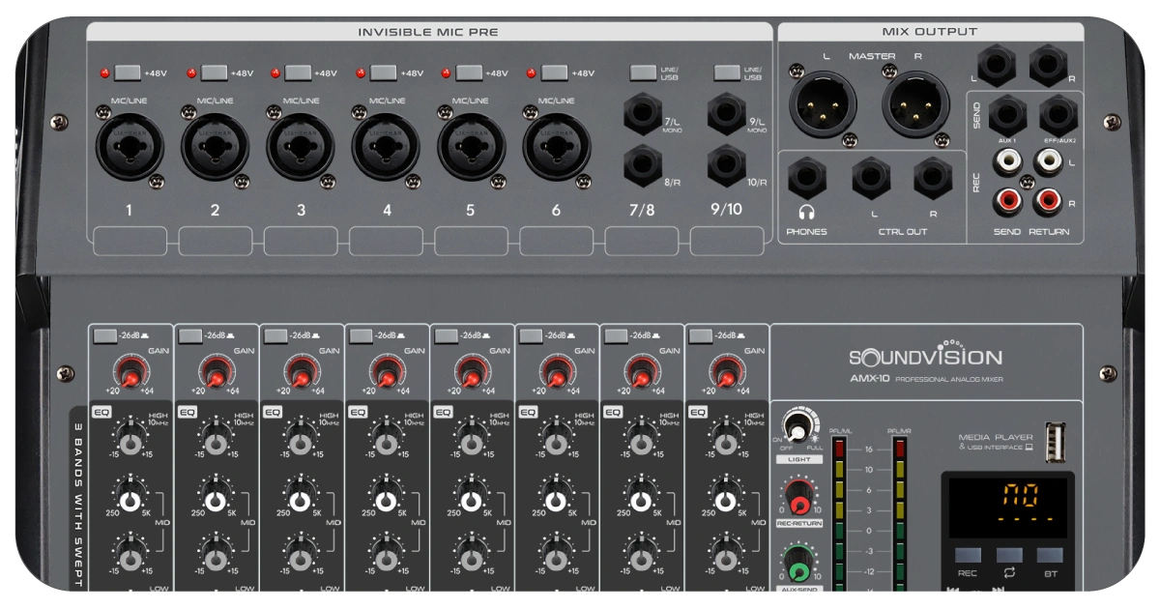Image resolution: width=1160 pixels, height=609 pixels.
Task: Click the channel 4 GAIN knob
Action: [x=385, y=372]
